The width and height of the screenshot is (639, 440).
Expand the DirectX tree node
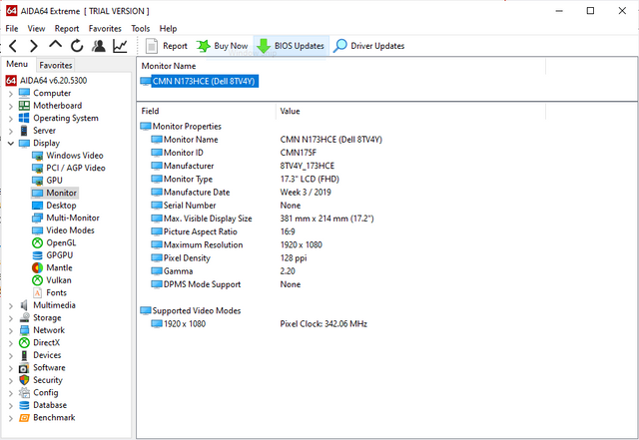[11, 343]
